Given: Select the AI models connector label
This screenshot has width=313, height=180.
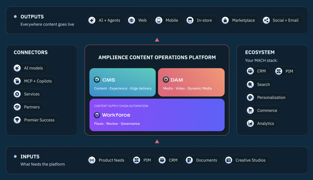Looking at the screenshot, I should tap(34, 68).
